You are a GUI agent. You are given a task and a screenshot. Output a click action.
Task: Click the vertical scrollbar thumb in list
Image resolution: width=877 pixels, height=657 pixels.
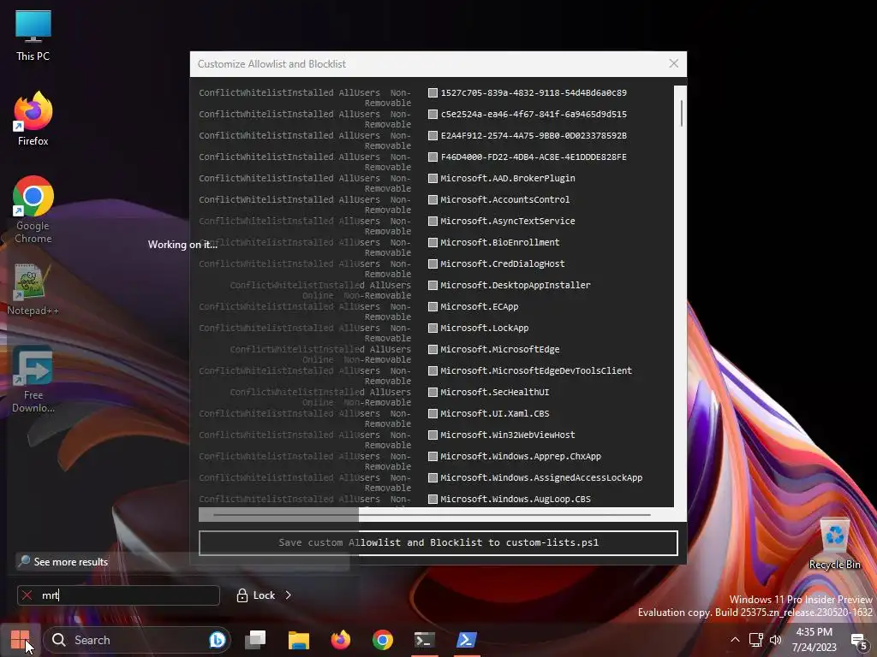point(681,113)
